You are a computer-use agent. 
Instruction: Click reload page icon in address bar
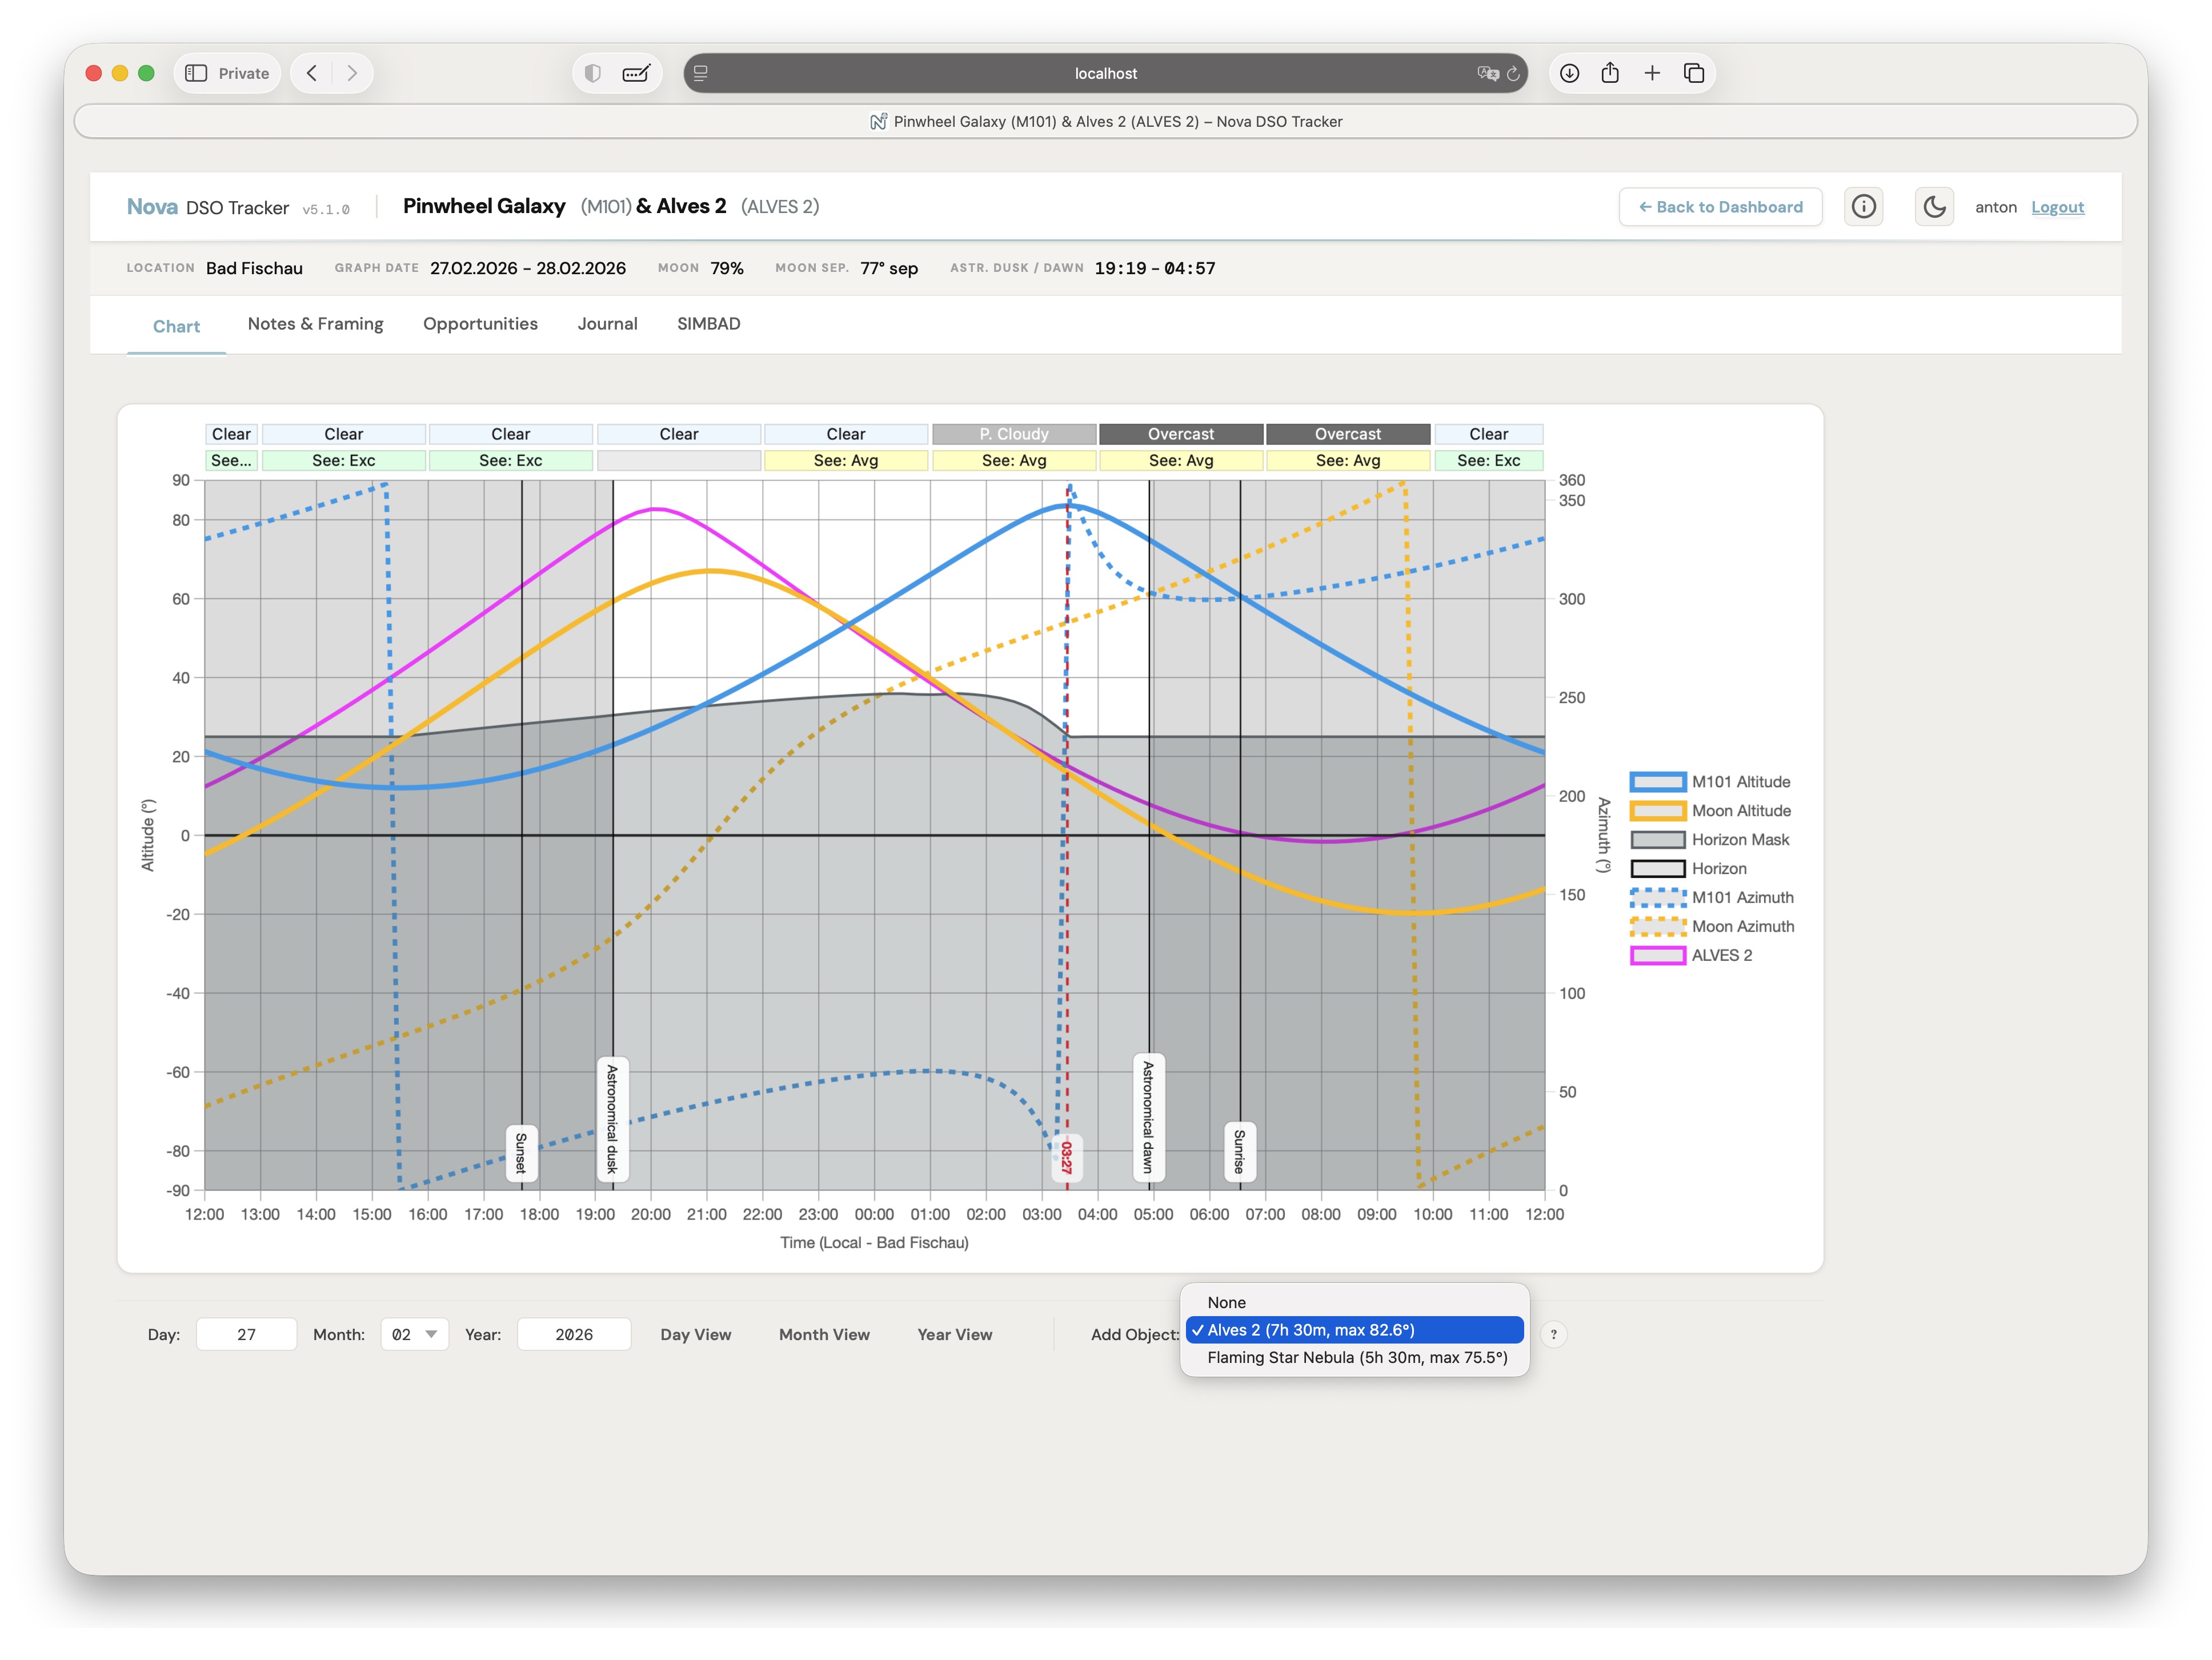point(1513,73)
